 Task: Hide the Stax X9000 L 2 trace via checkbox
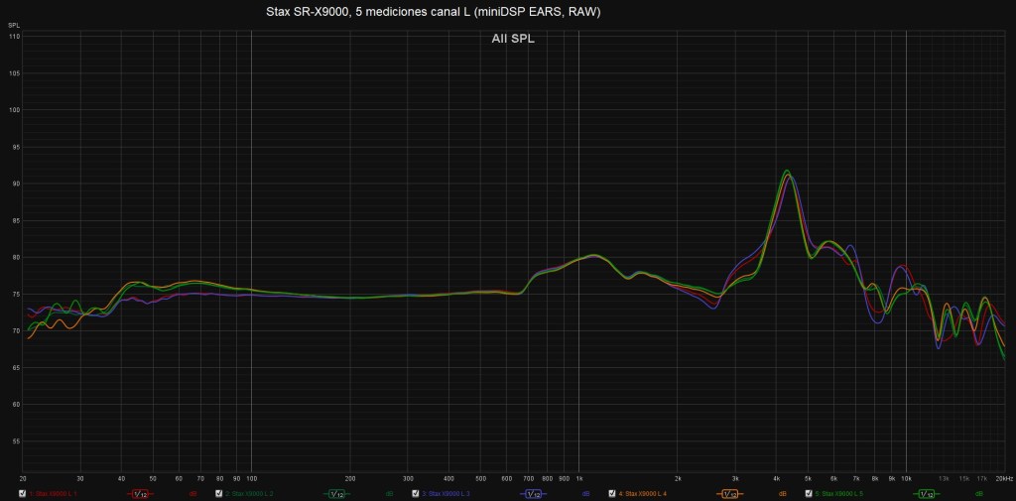tap(218, 493)
